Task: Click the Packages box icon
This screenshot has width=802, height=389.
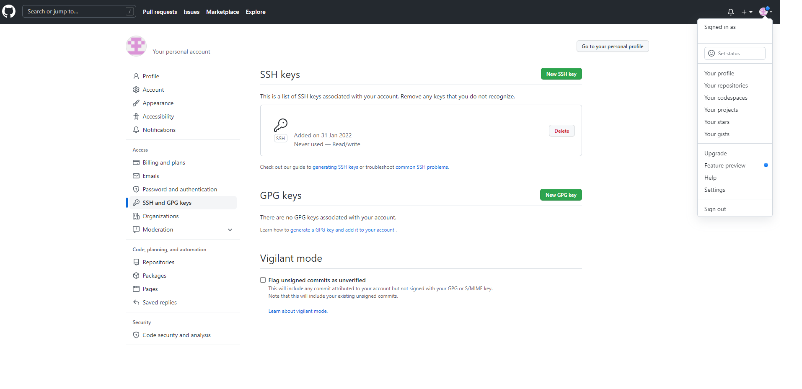Action: tap(136, 276)
